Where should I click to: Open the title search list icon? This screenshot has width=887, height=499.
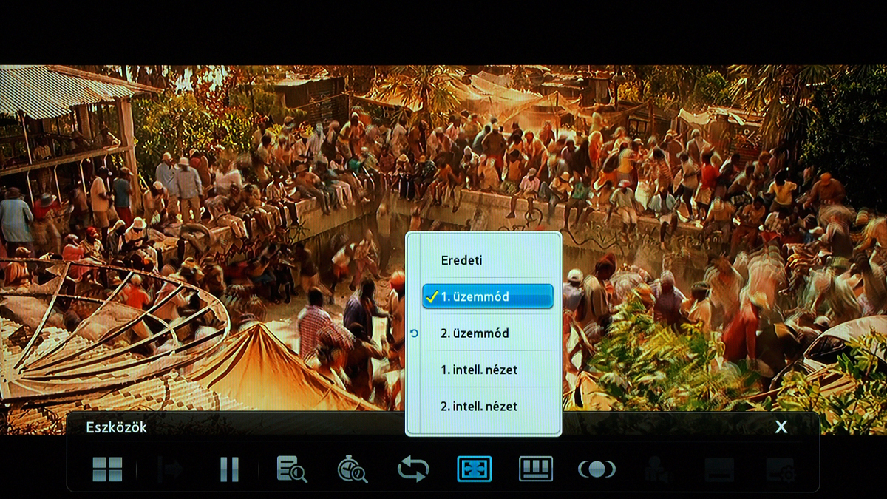coord(291,469)
